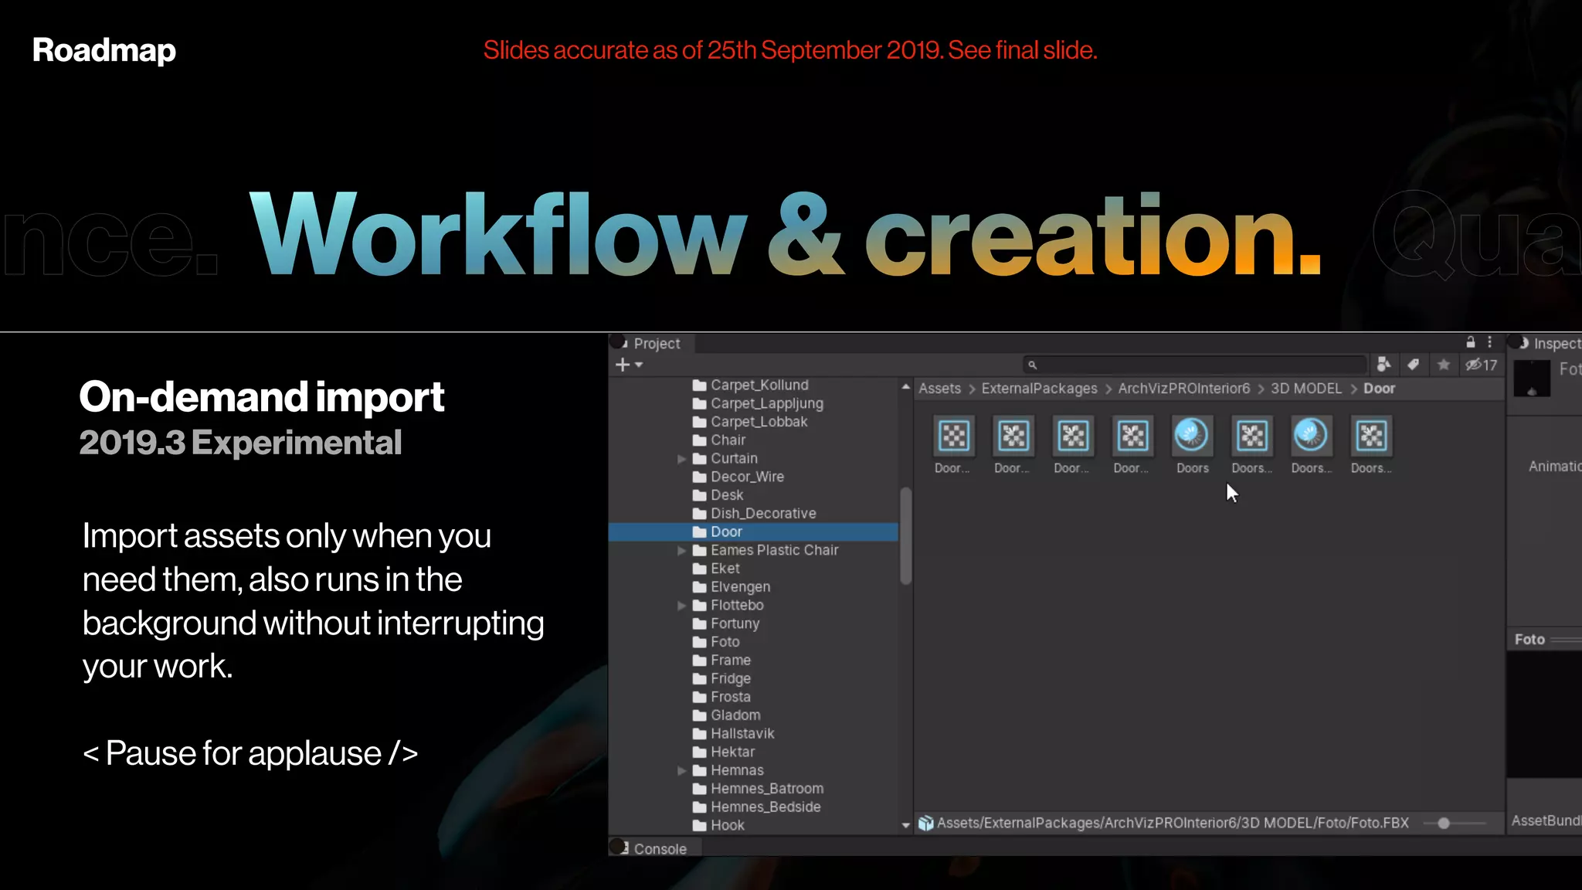Select the first Door asset thumbnail

pos(953,437)
